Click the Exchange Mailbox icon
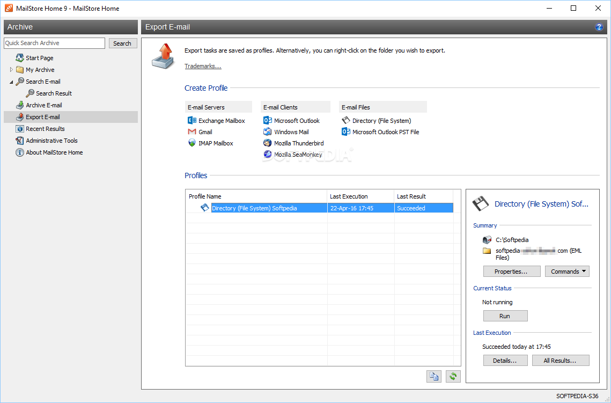Screen dimensions: 611x403 point(192,120)
